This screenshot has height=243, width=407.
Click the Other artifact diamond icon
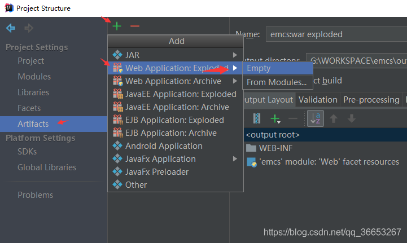coord(117,184)
